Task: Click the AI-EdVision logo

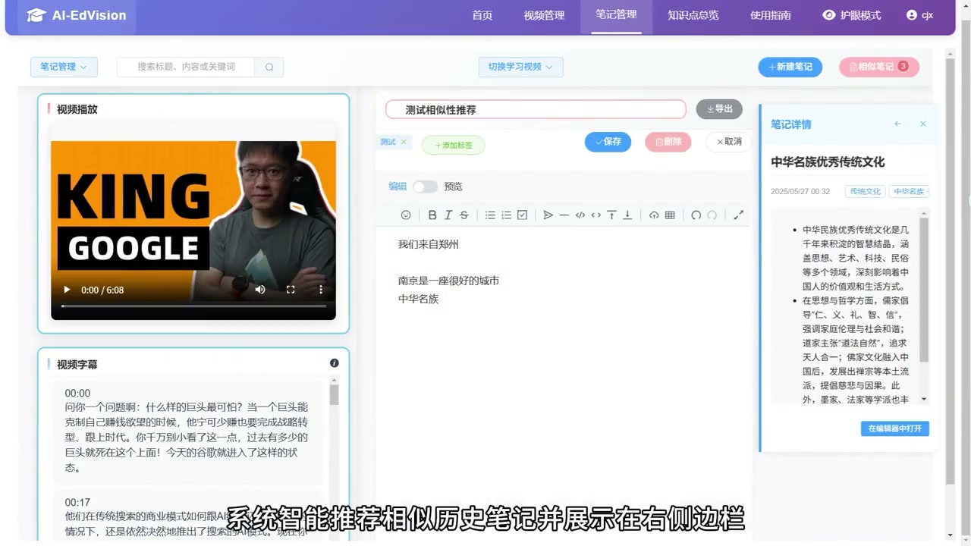Action: click(77, 15)
